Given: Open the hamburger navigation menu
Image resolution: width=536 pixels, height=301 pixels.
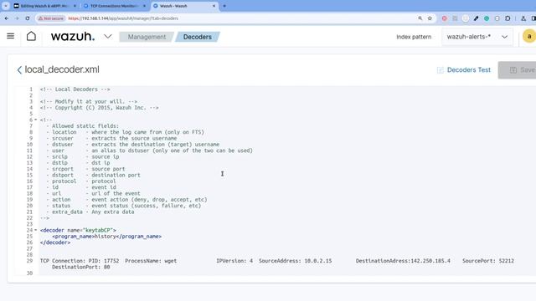Looking at the screenshot, I should pos(10,36).
